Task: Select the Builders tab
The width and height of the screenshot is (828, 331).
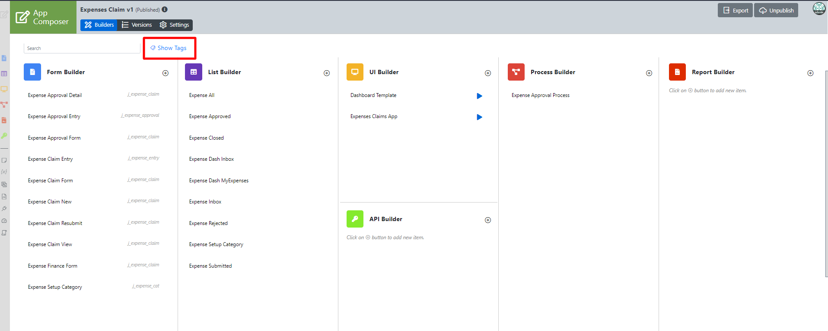Action: point(99,25)
